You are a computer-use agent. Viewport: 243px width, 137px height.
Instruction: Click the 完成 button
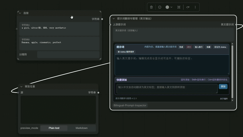[181, 47]
